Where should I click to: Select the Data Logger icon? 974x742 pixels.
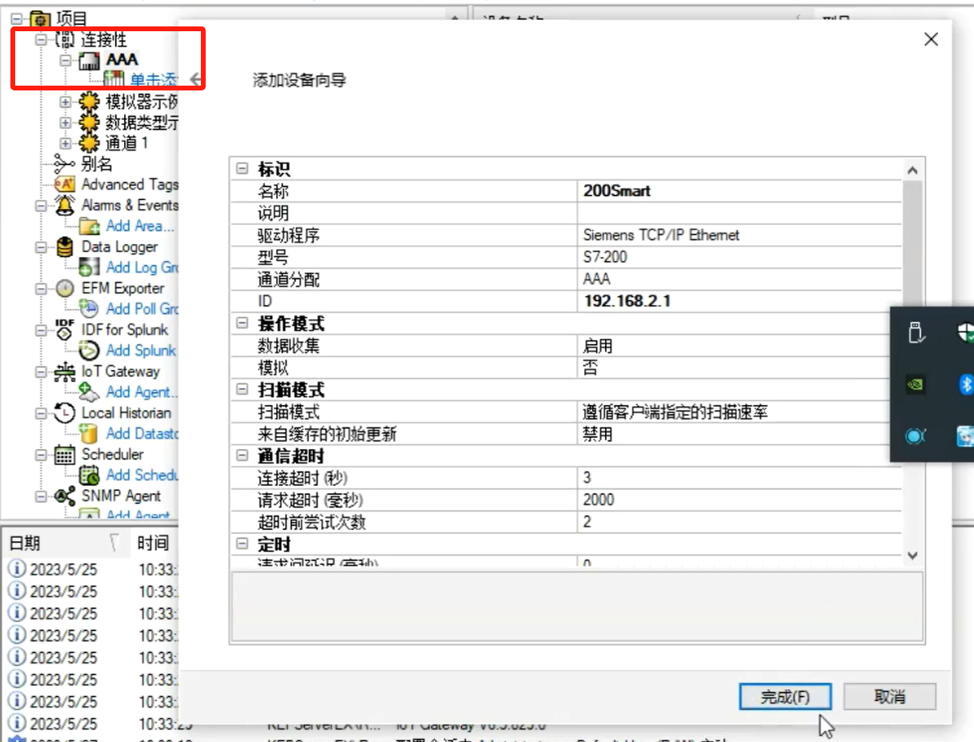65,247
